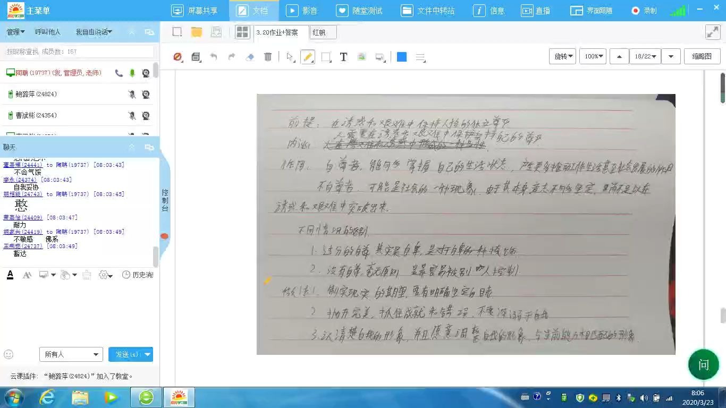Viewport: 726px width, 408px height.
Task: Click the 发送 send button
Action: pos(126,354)
